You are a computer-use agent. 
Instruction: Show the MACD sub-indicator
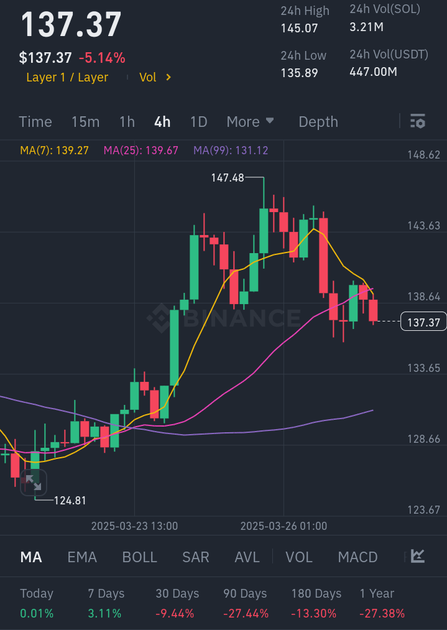(357, 557)
